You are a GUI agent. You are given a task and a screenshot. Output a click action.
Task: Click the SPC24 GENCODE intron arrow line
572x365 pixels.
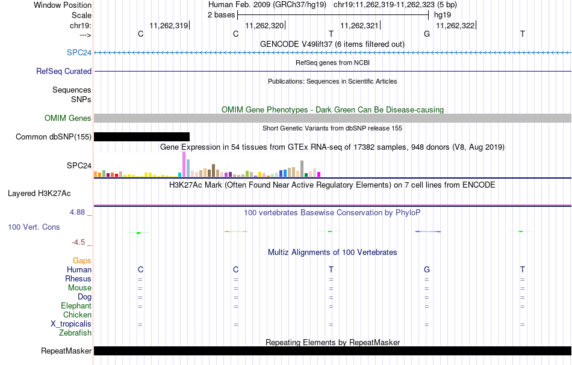(332, 53)
